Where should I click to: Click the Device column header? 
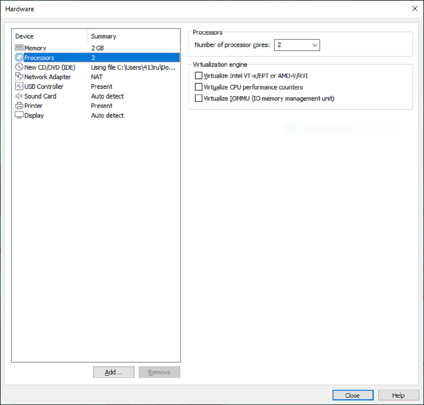tap(24, 36)
